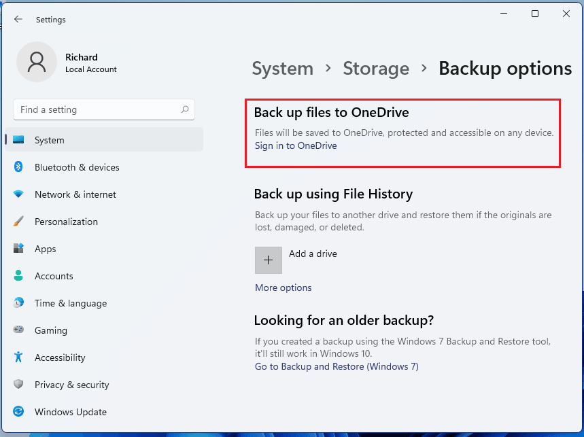Click the Gaming controller icon
This screenshot has height=437, width=584.
tap(19, 330)
